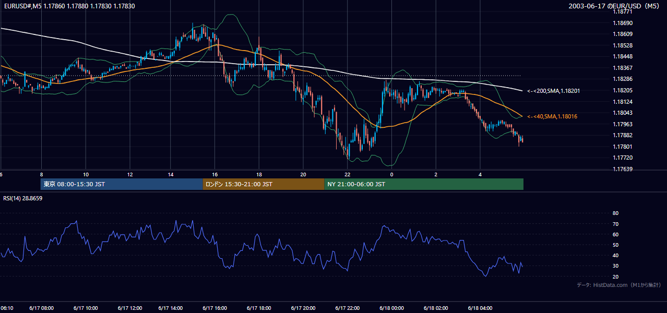Click the NY 21:00-06:00 JST session bar

424,184
